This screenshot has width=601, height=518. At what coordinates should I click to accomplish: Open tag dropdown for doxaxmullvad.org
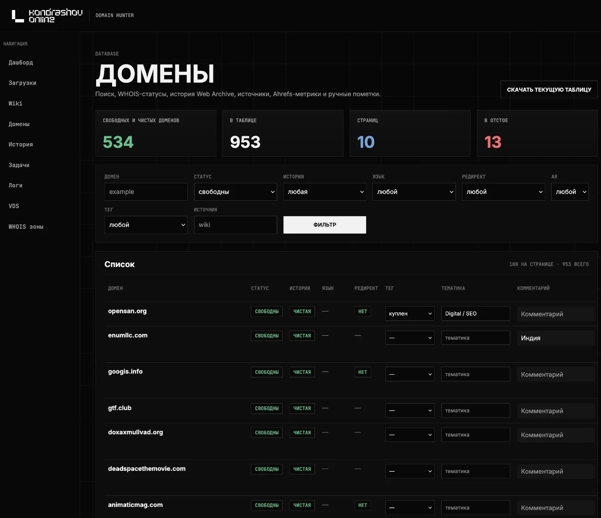pos(410,435)
